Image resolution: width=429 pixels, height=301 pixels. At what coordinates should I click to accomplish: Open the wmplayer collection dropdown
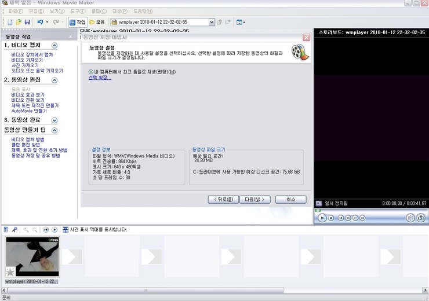pos(212,22)
